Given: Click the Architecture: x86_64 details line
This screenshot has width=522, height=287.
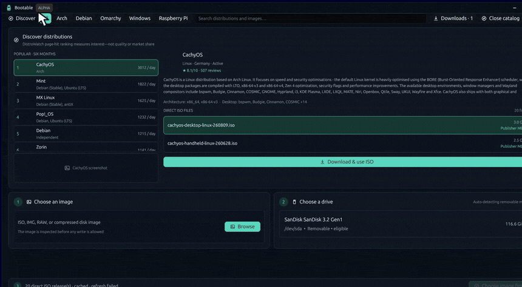Looking at the screenshot, I should 235,102.
